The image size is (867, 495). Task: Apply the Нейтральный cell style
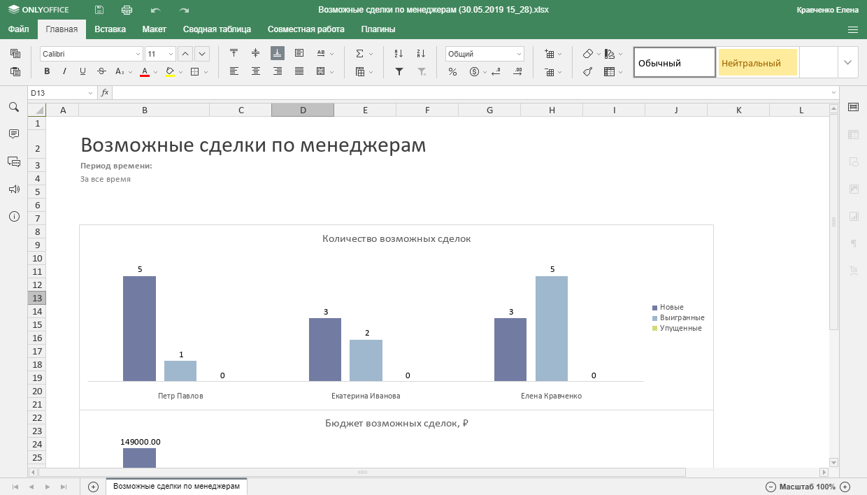(x=757, y=63)
